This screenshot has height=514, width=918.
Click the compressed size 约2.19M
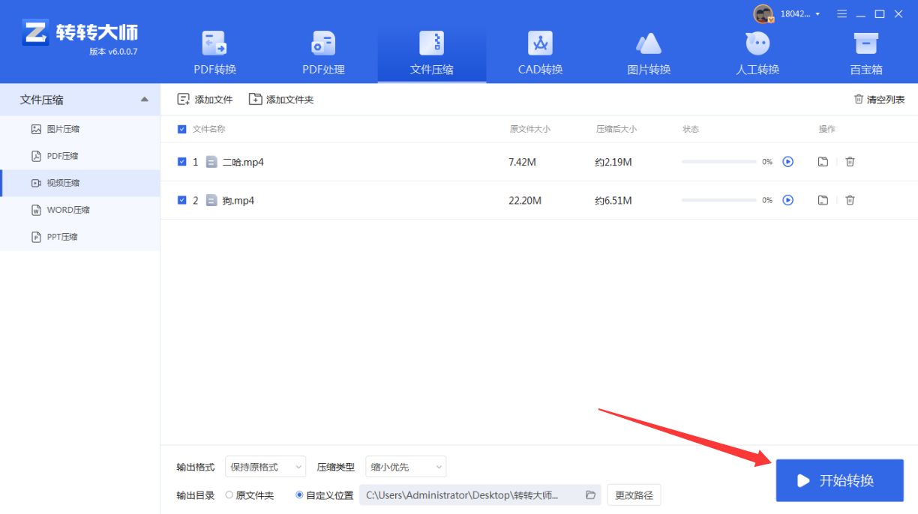[613, 162]
